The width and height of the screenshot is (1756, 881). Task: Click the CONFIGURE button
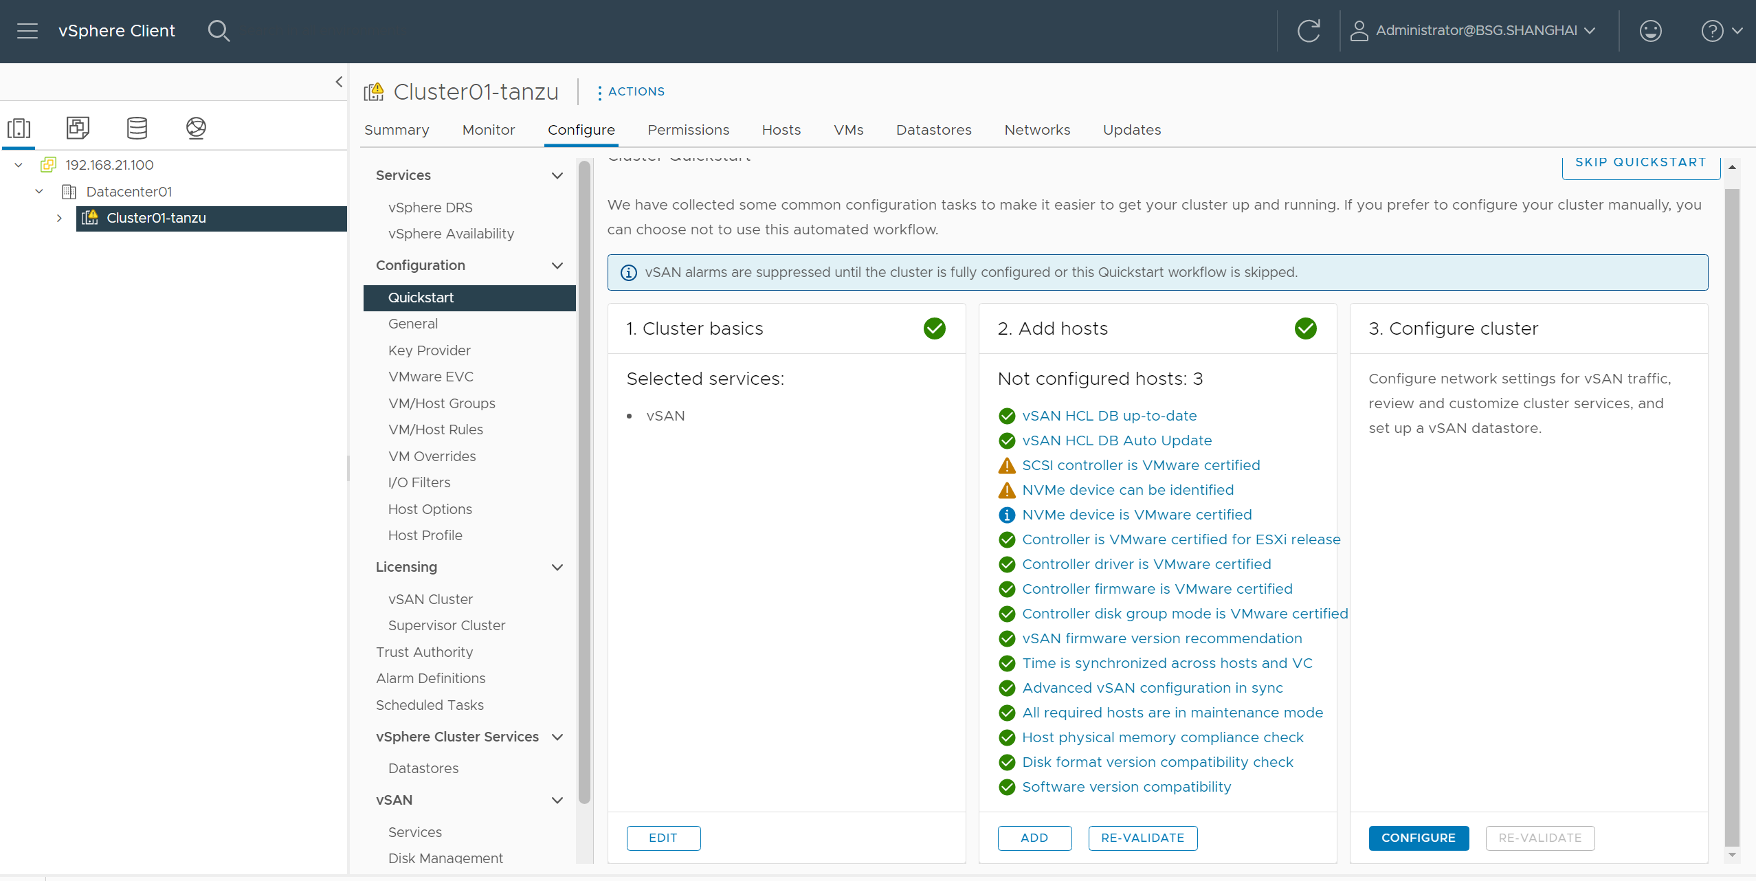tap(1418, 838)
